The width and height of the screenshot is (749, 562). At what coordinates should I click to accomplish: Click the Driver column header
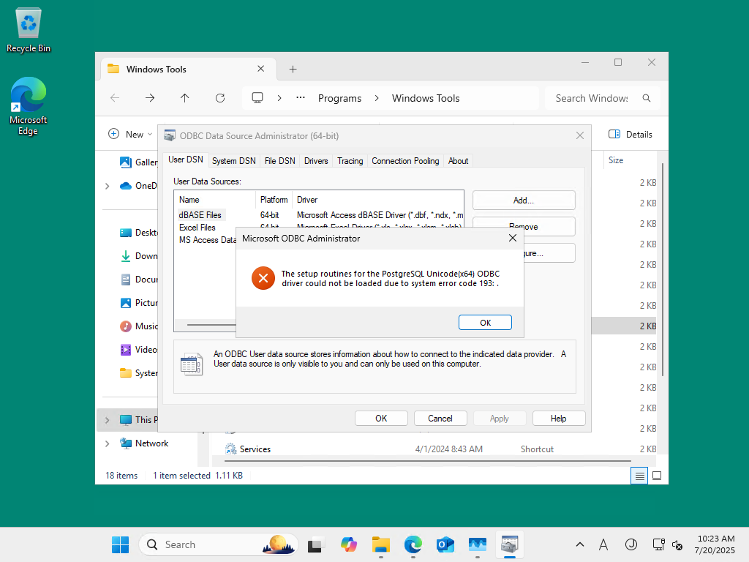click(x=377, y=200)
